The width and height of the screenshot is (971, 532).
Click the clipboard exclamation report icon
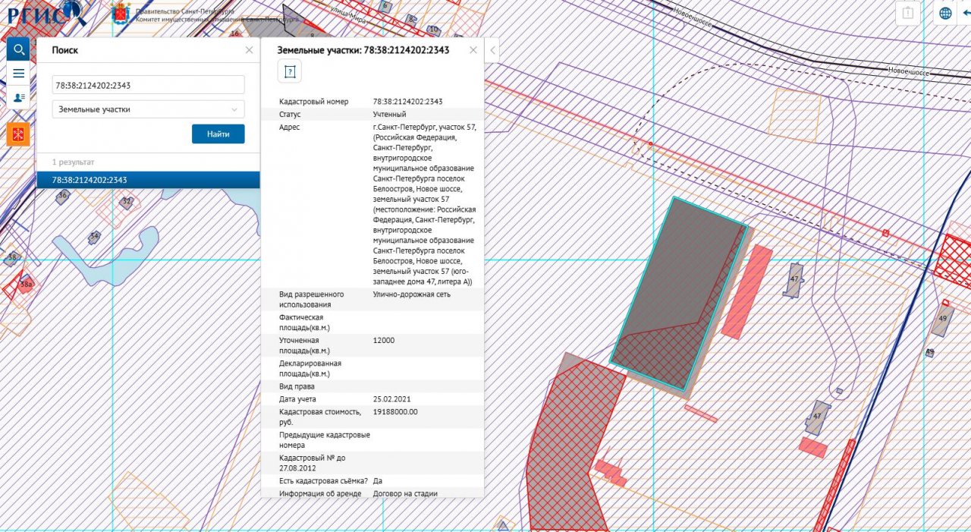(x=908, y=13)
